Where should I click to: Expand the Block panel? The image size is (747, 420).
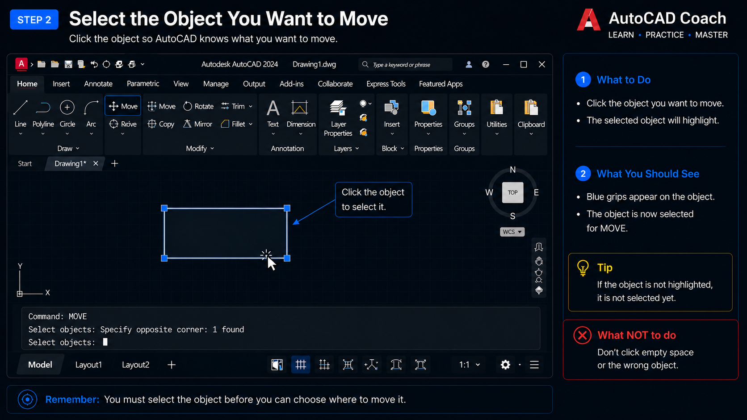pyautogui.click(x=393, y=148)
